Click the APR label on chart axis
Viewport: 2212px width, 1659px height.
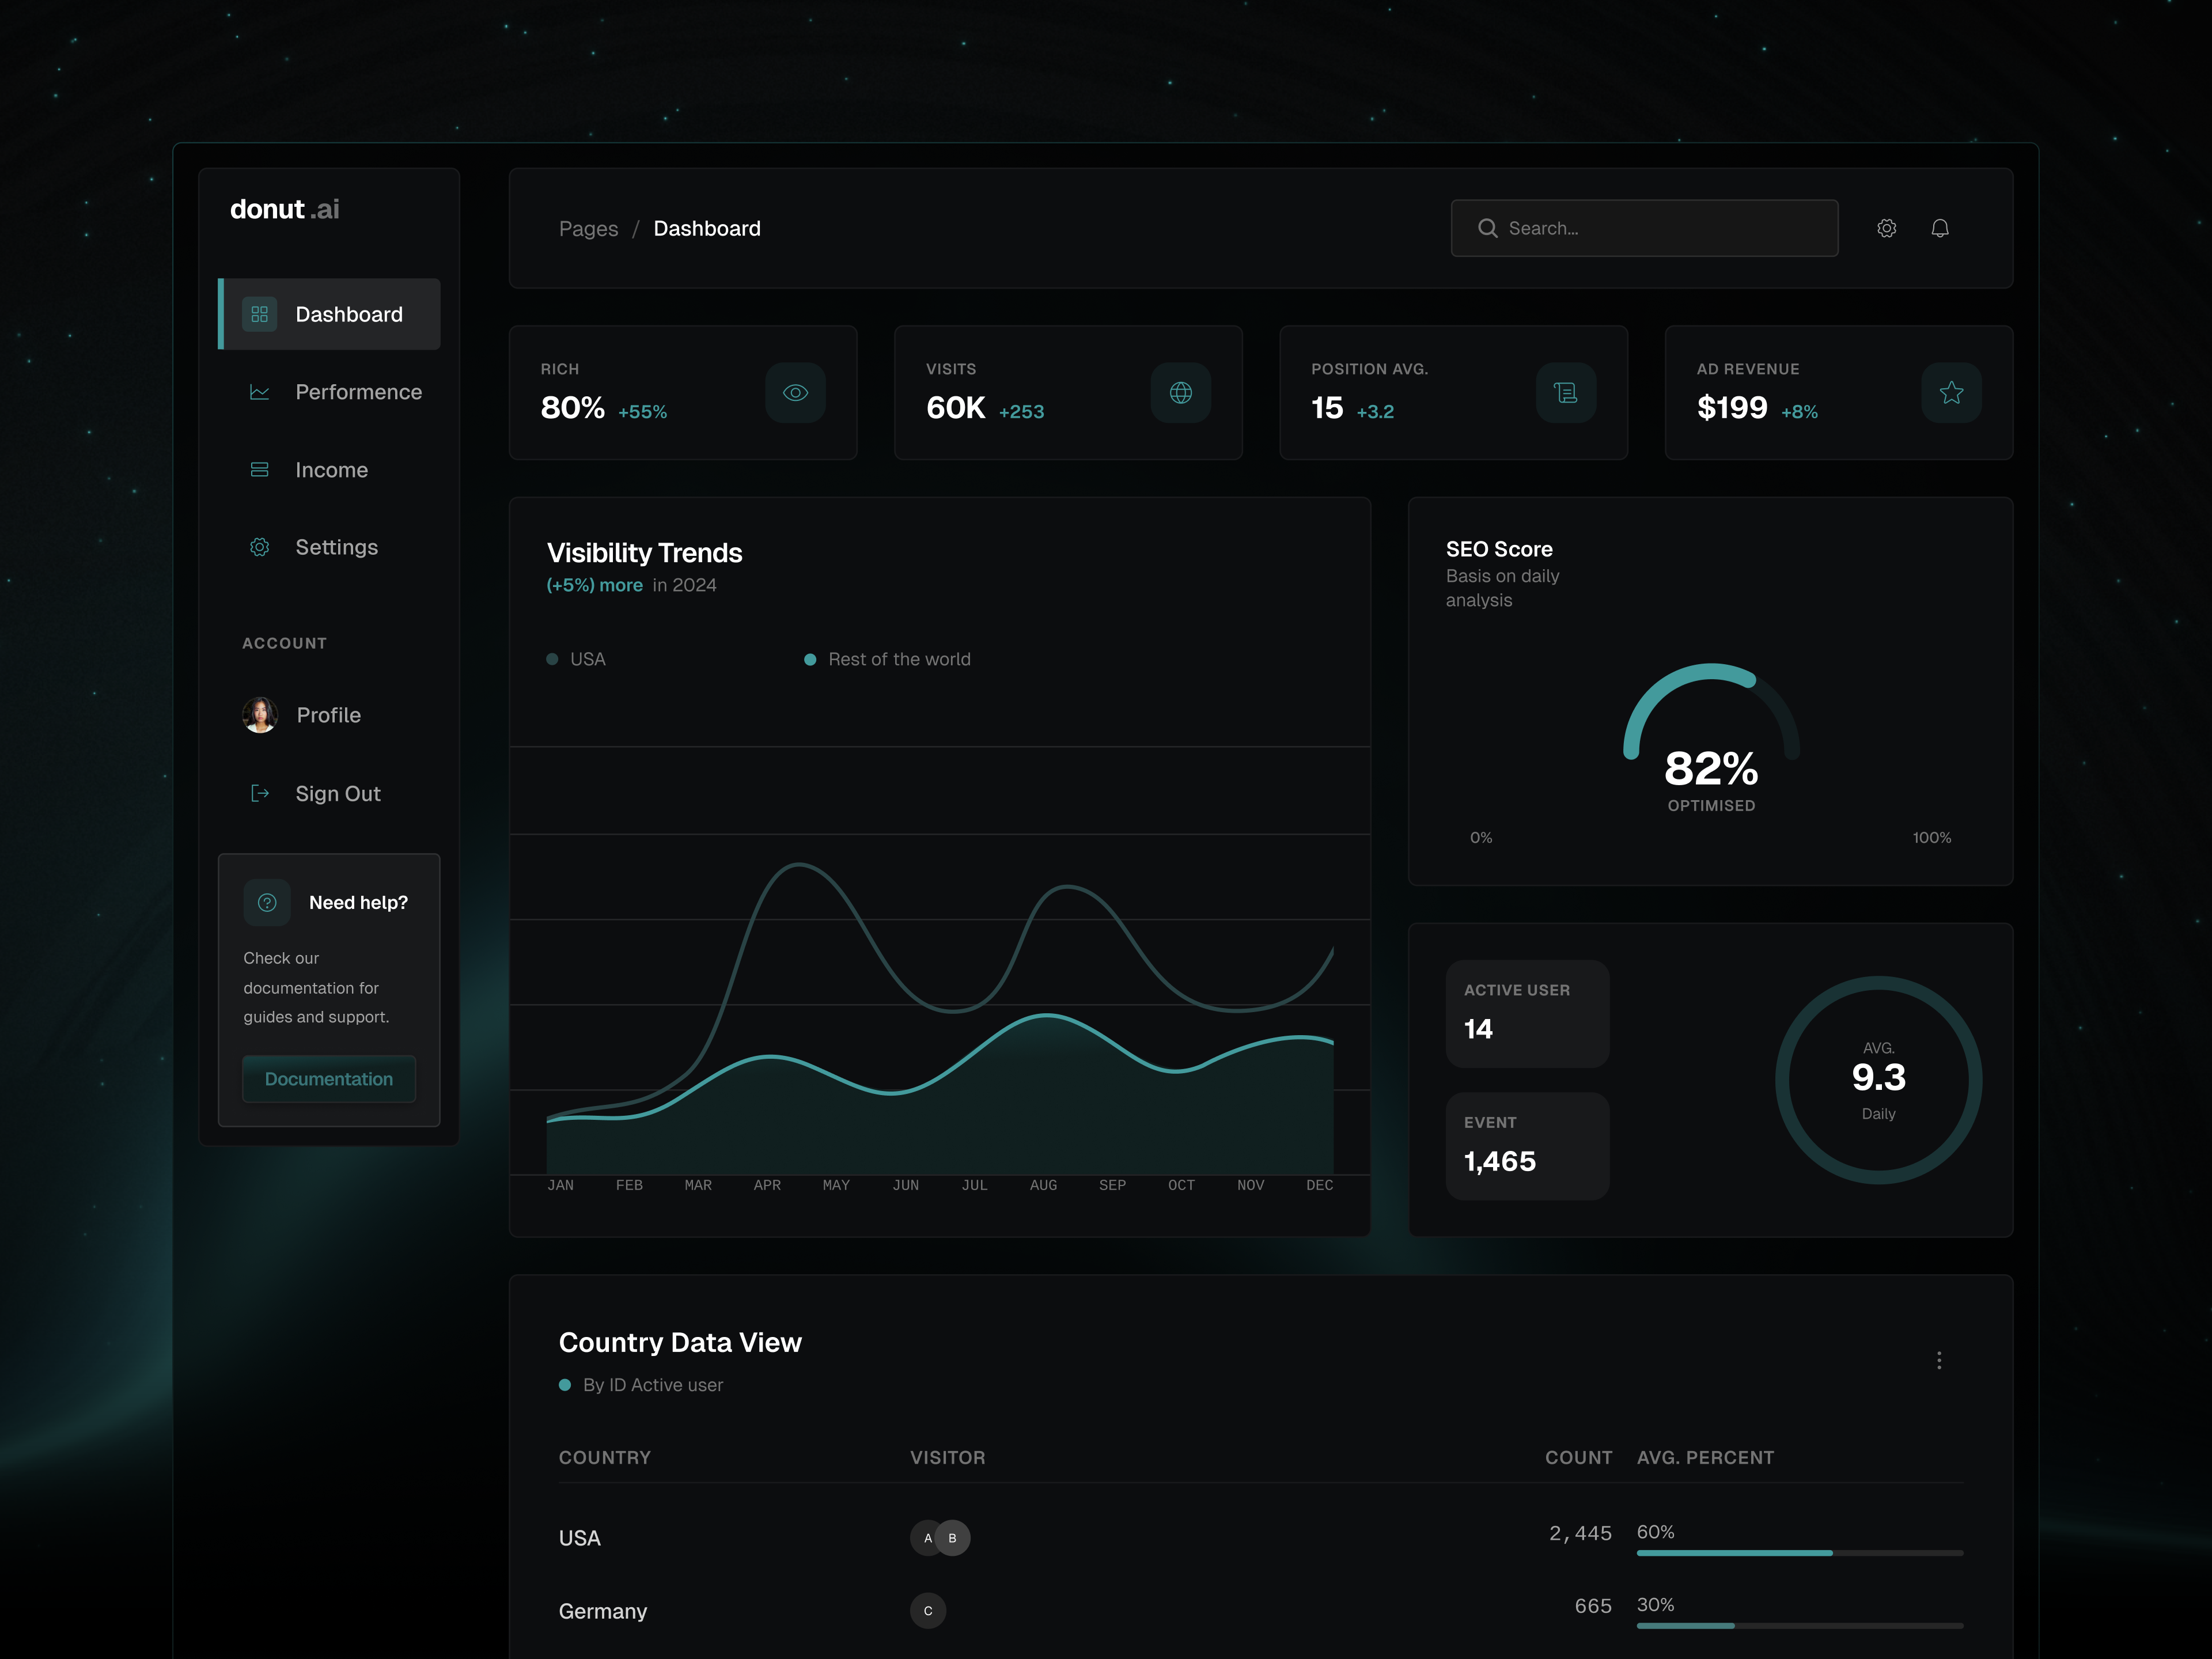pyautogui.click(x=767, y=1185)
